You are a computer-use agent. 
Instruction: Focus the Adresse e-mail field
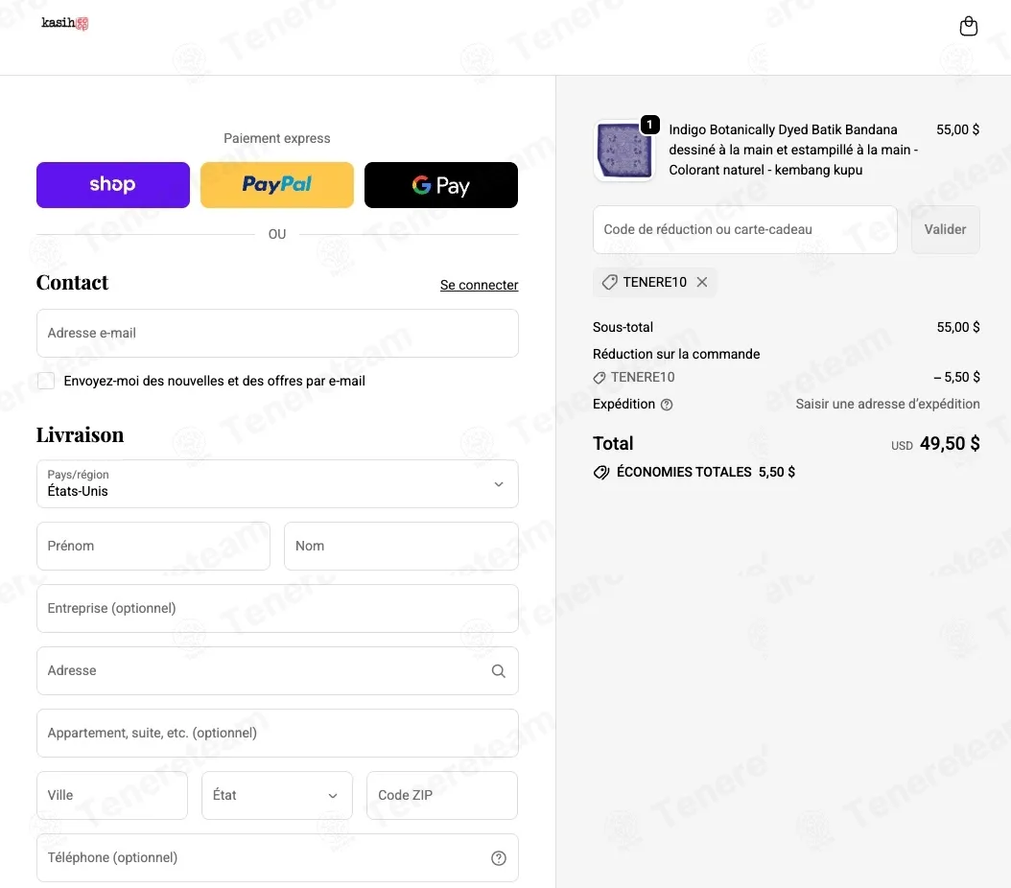pos(277,333)
